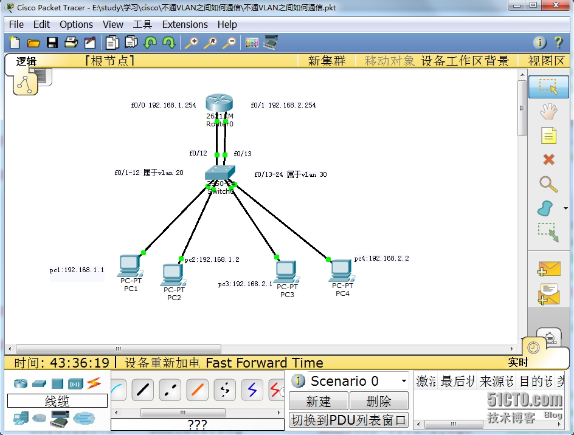Click the Paste icon in toolbar
The image size is (574, 435).
coord(131,43)
